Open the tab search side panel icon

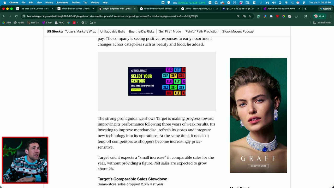point(306,16)
